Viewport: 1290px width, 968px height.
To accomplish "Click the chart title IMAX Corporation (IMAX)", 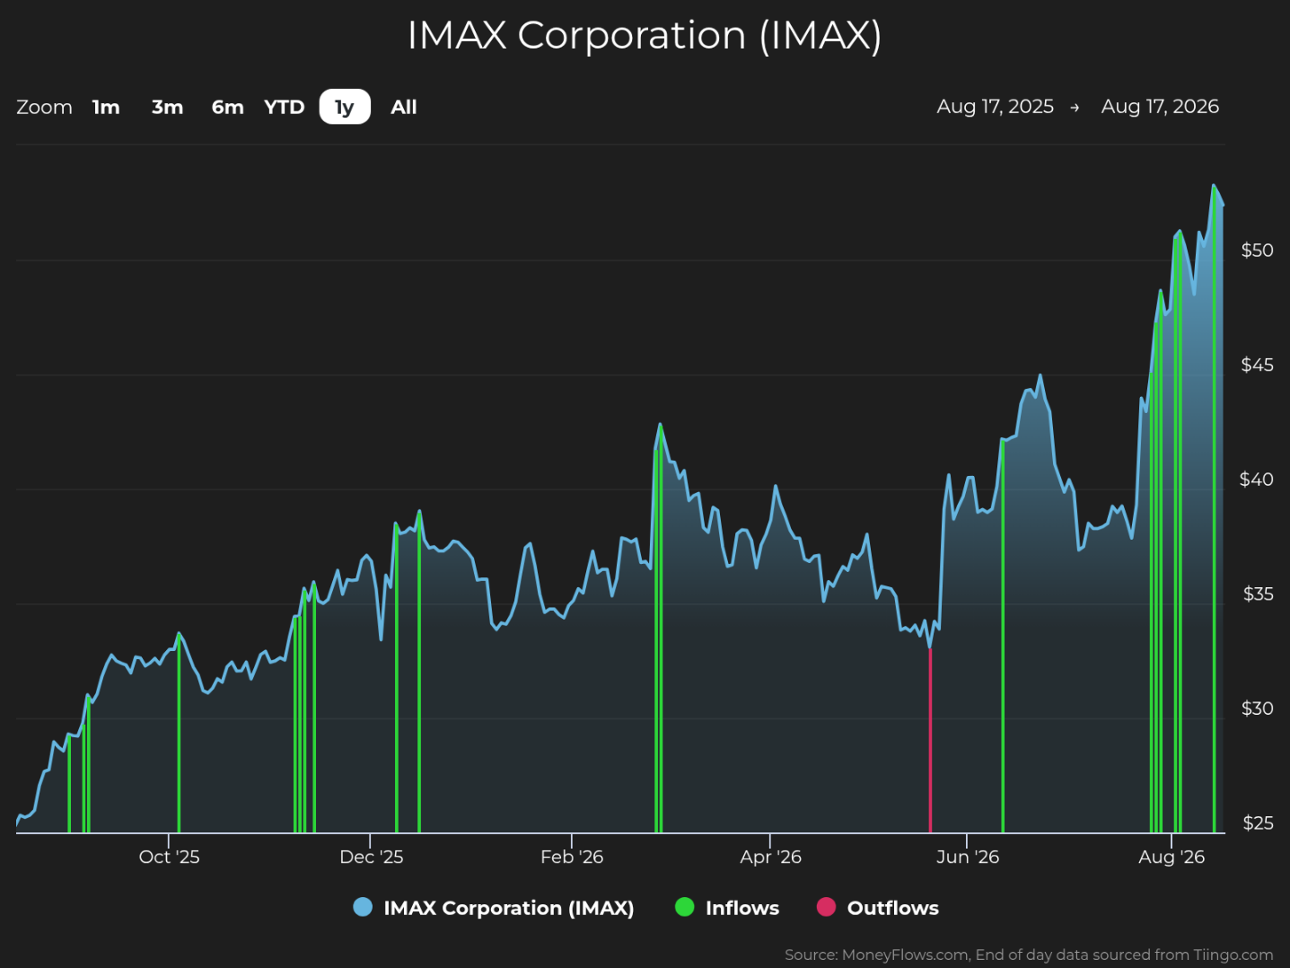I will [645, 35].
